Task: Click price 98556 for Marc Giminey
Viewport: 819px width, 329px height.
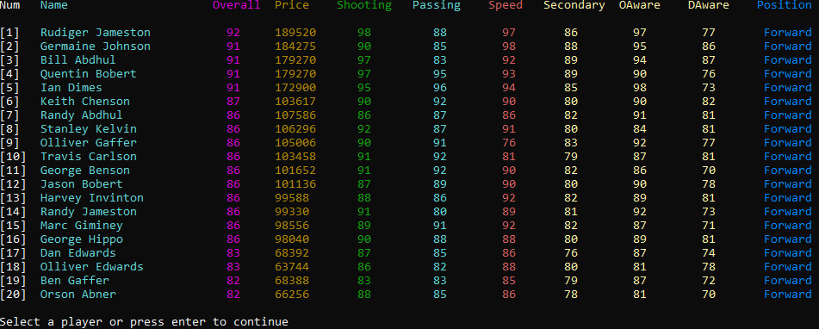Action: tap(292, 225)
